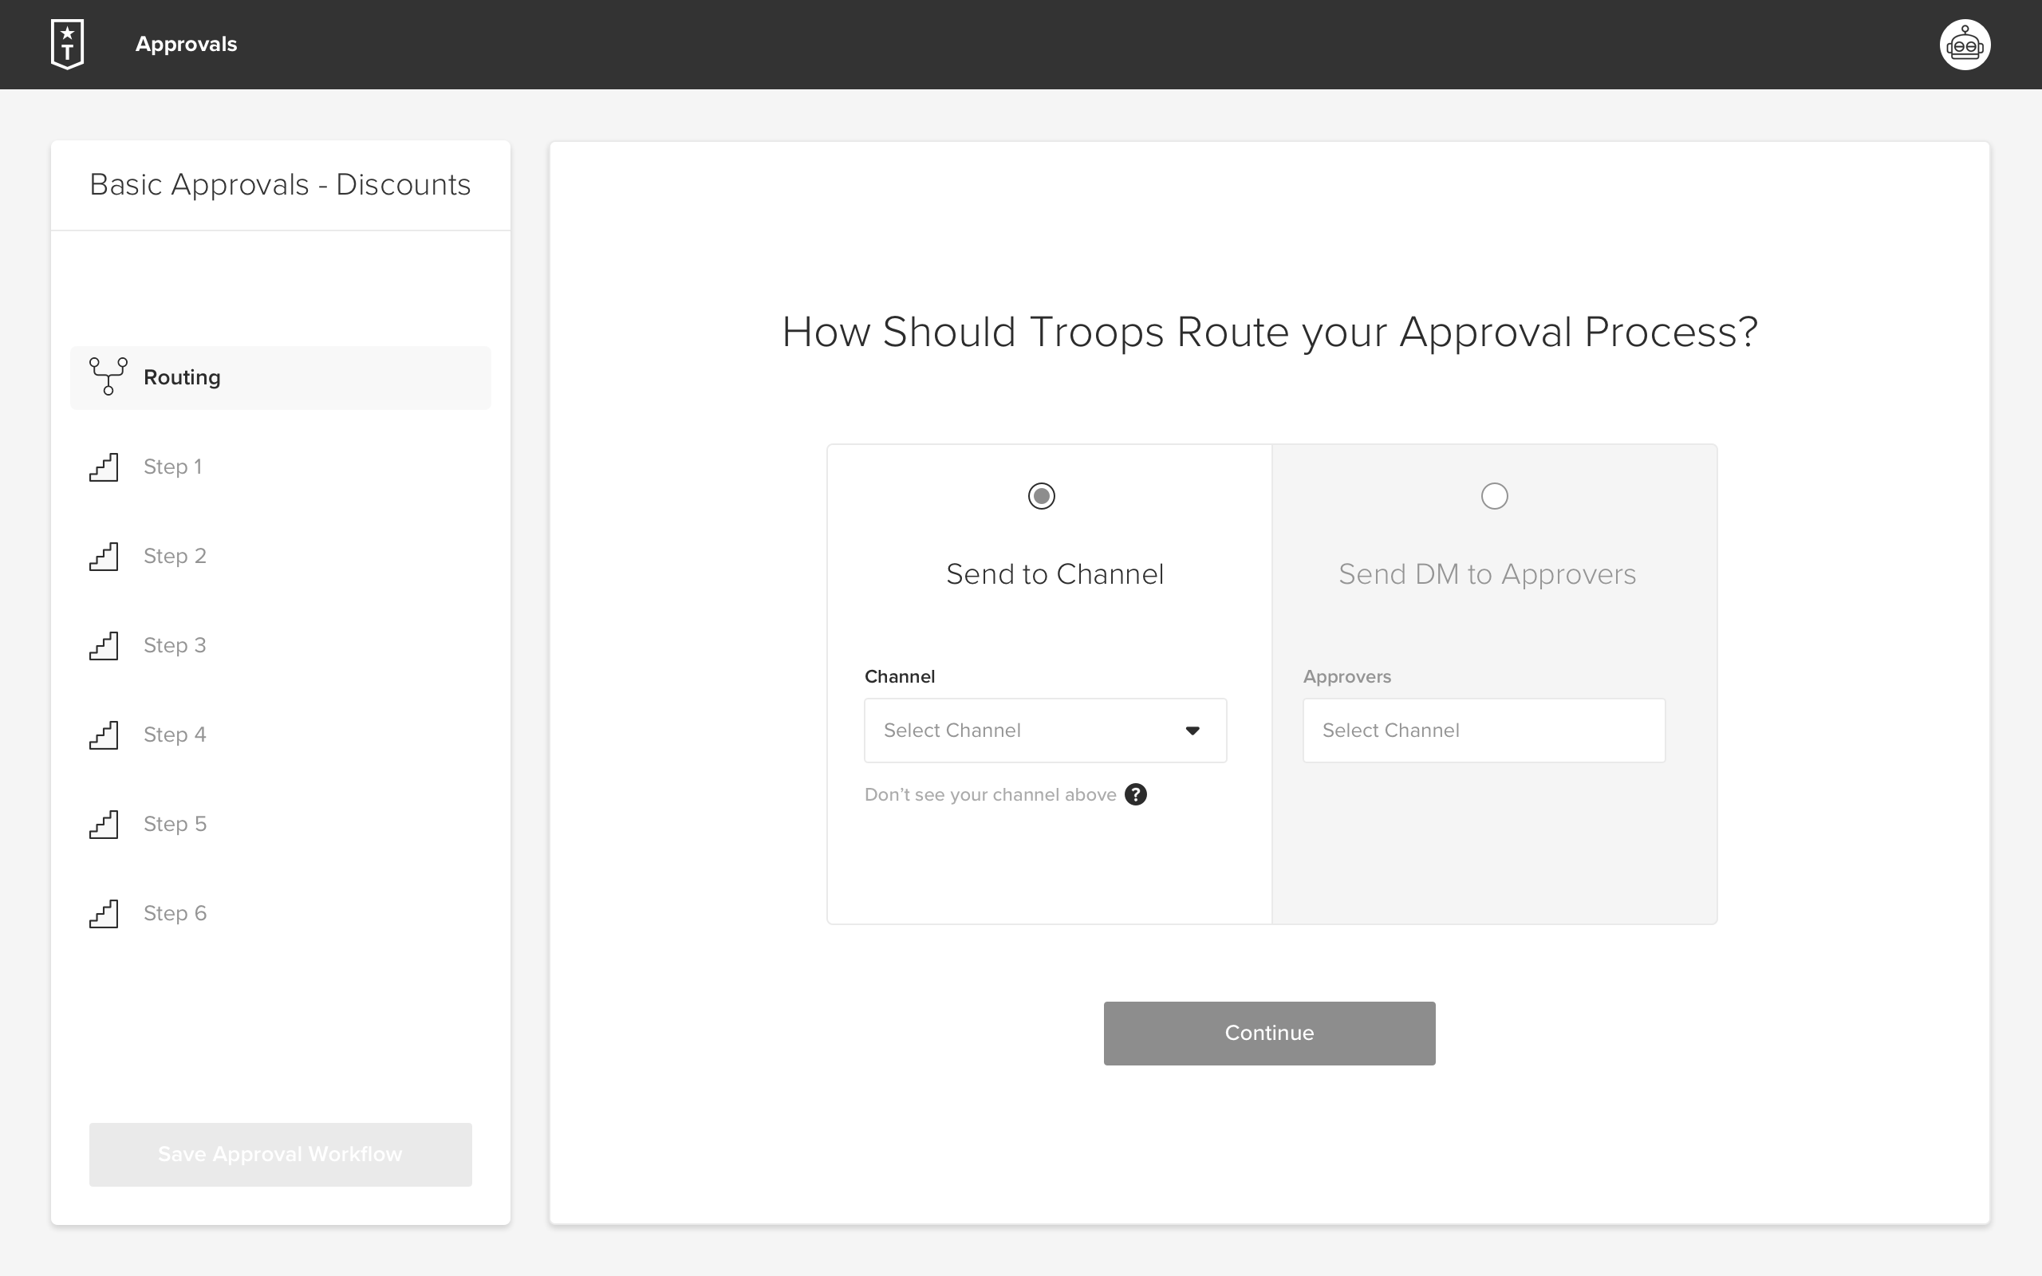Click the stairs icon beside Step 2
Screen dimensions: 2042x1276
pyautogui.click(x=104, y=556)
